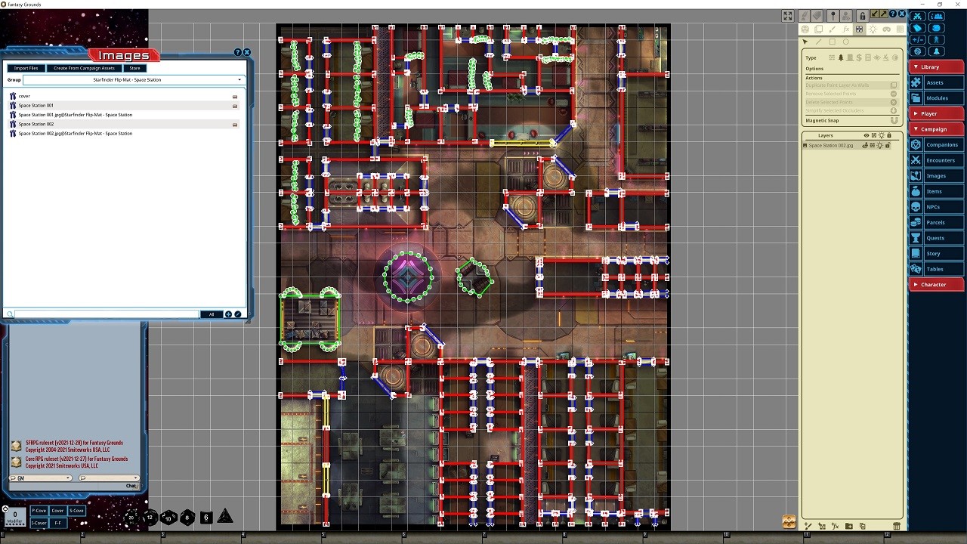Select the wall arrow/pointer drawing tool
Viewport: 967px width, 544px height.
point(805,42)
